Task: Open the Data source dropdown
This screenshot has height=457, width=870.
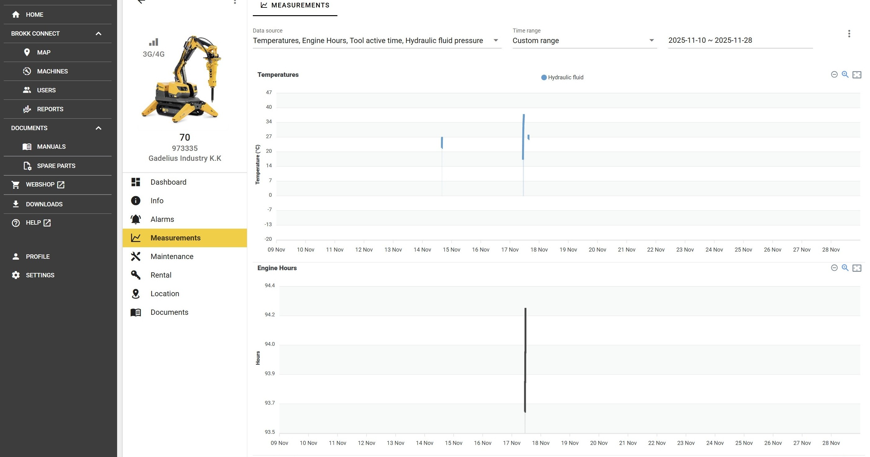Action: (376, 41)
